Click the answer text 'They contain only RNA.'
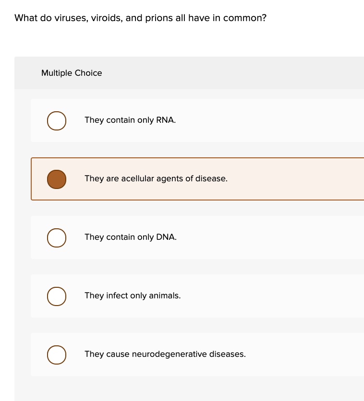364x401 pixels. 130,120
